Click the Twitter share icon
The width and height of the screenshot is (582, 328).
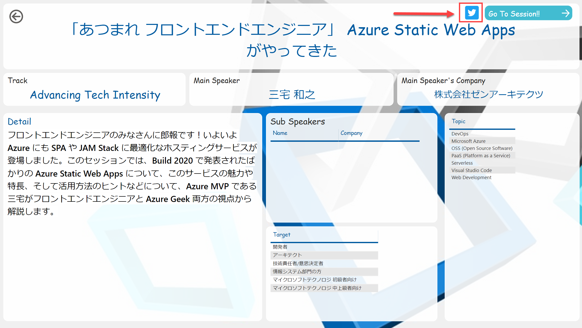[471, 13]
